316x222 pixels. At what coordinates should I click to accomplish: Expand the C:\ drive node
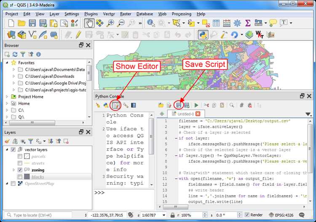pyautogui.click(x=7, y=110)
